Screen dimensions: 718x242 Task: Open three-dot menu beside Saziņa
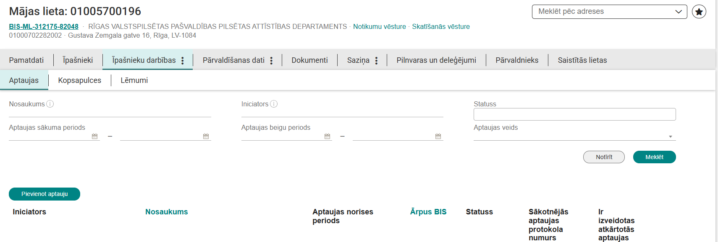pyautogui.click(x=376, y=61)
